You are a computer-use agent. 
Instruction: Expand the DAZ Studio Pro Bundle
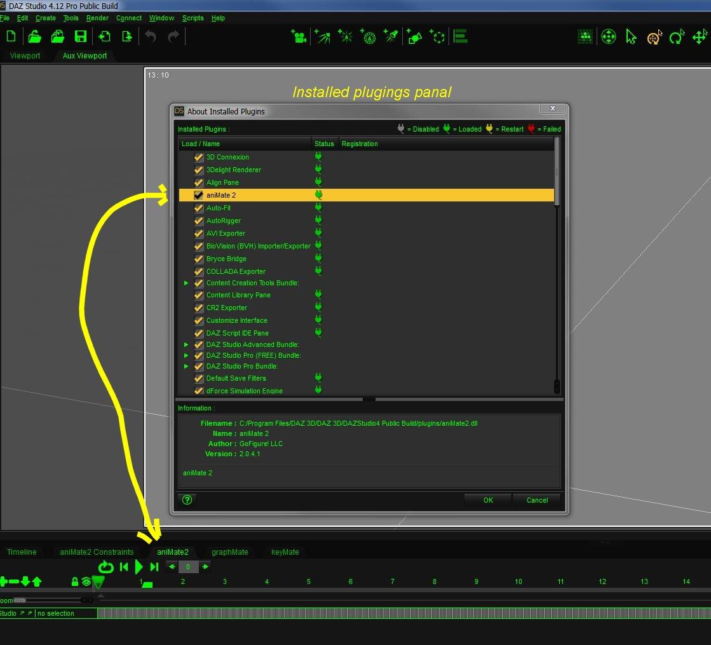(x=186, y=366)
